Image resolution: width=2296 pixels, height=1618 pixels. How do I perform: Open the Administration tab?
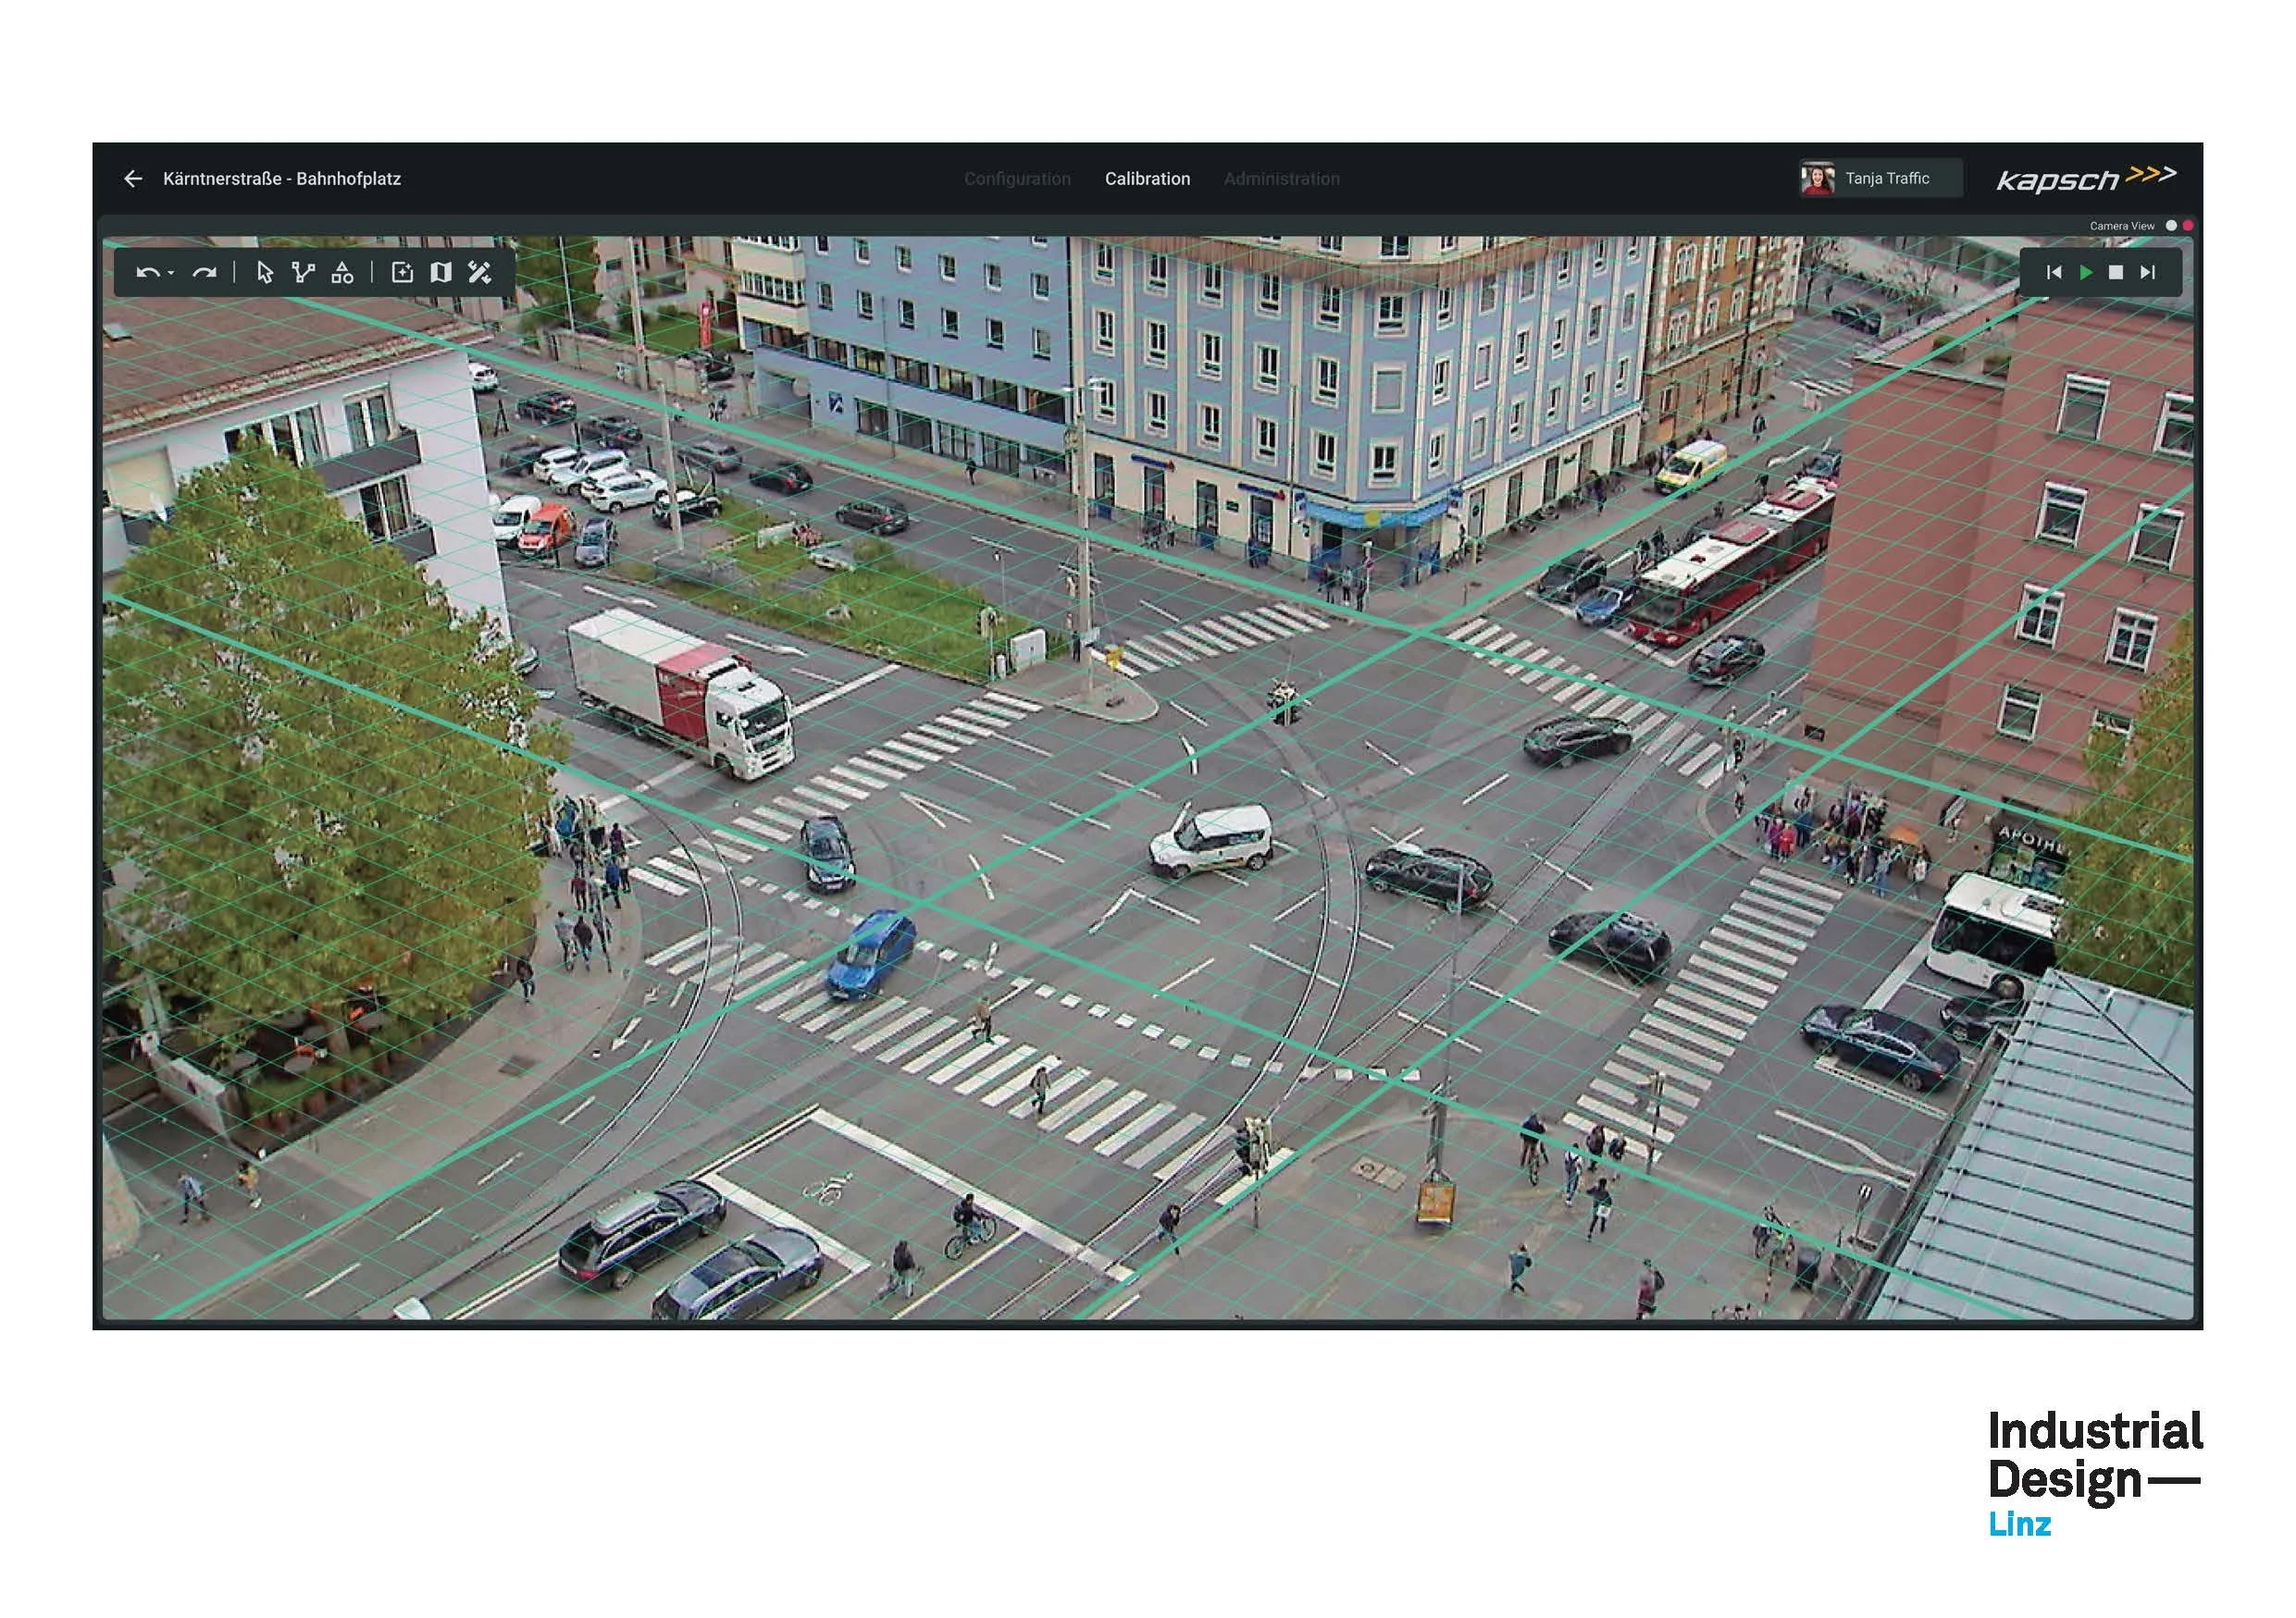coord(1281,179)
